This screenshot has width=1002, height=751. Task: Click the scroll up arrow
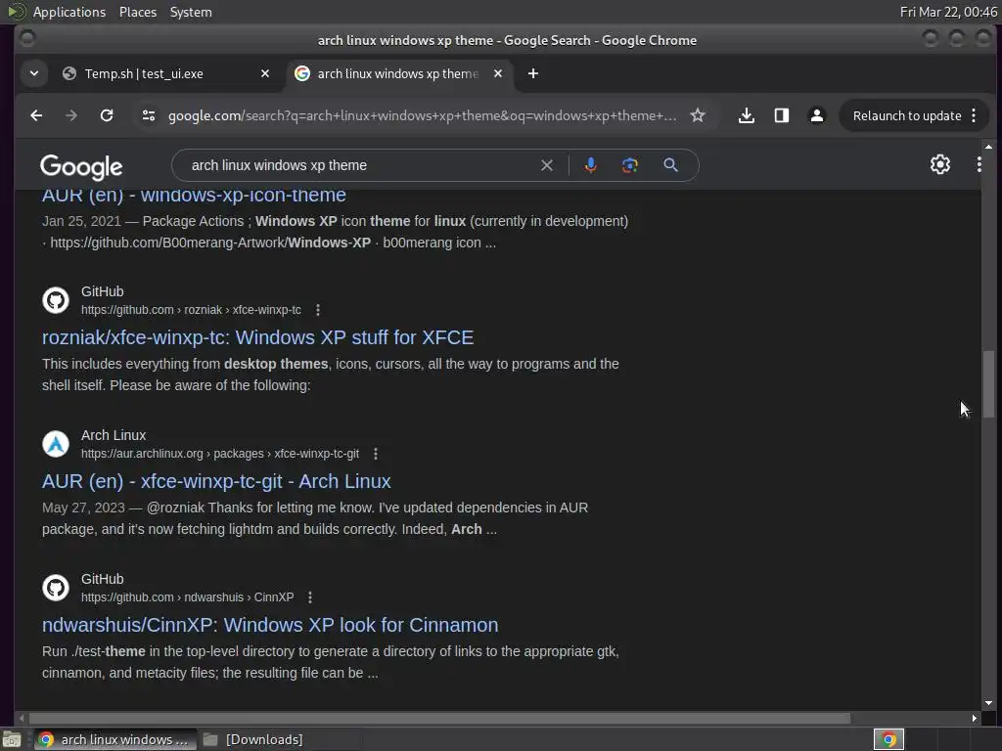[x=988, y=147]
